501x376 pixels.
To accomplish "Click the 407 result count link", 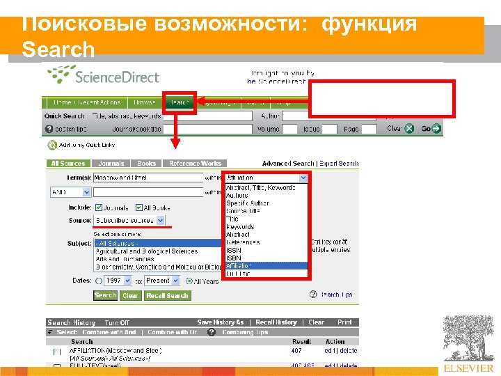I will point(296,351).
